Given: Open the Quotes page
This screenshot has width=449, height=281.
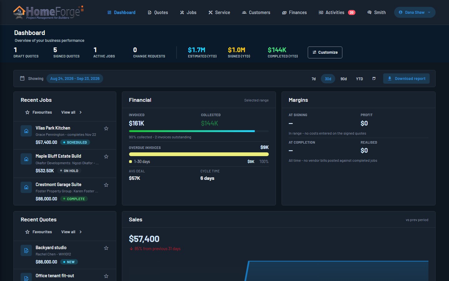Looking at the screenshot, I should point(158,12).
